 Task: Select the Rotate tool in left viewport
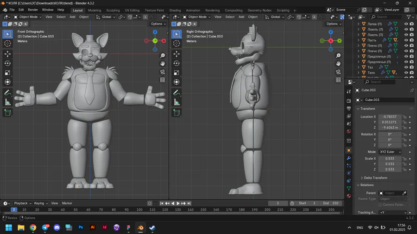coord(7,63)
